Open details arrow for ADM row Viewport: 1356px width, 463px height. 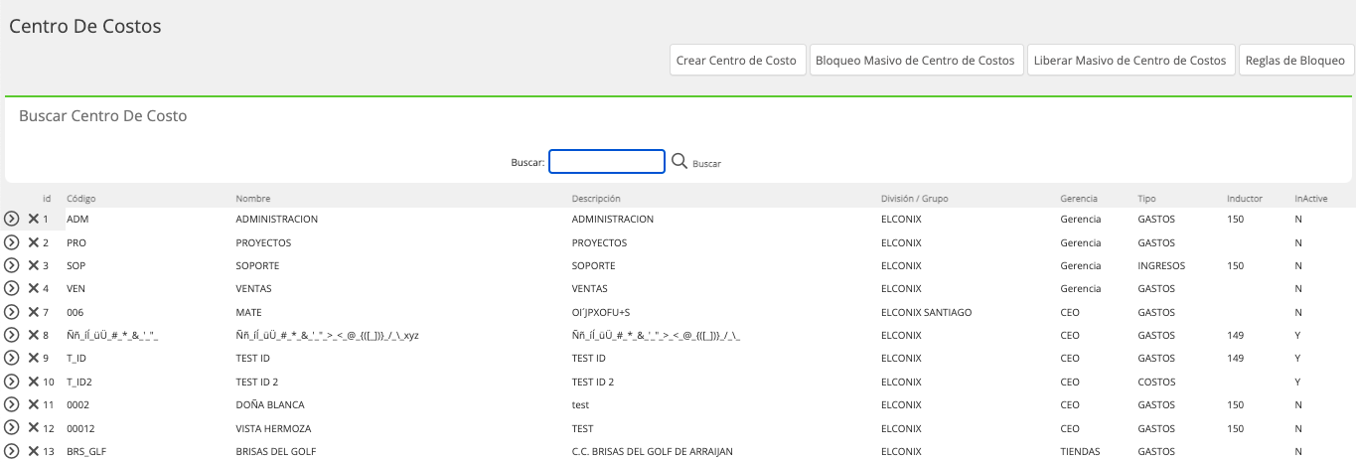(12, 219)
